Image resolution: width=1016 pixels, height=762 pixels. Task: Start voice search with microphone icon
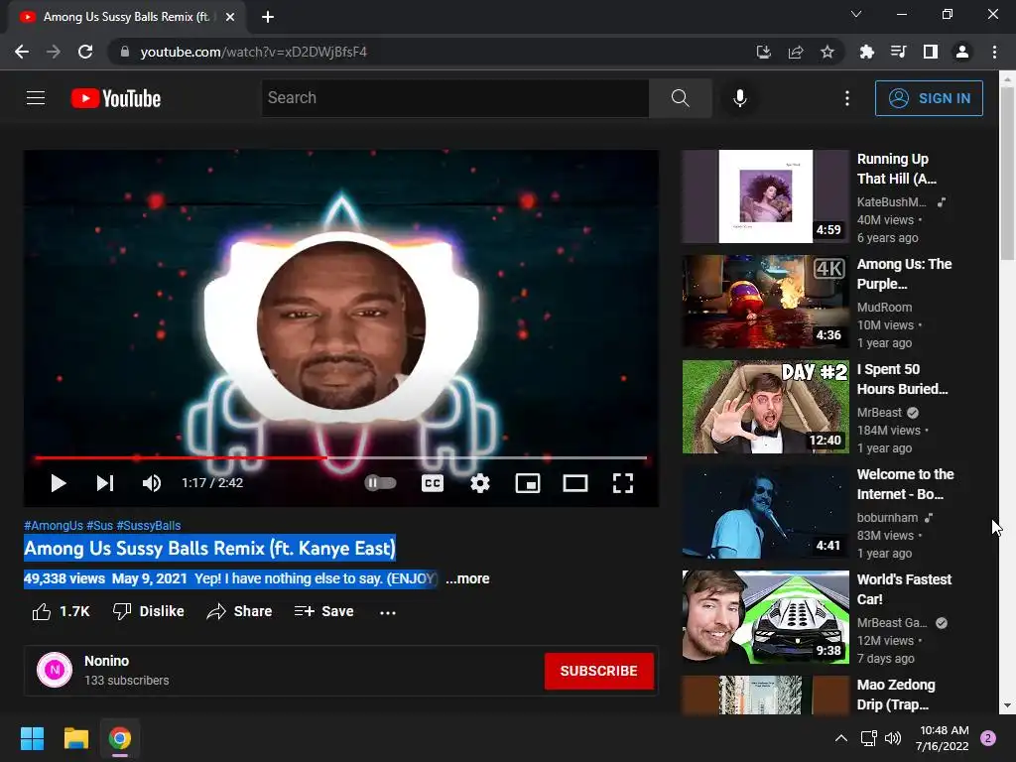740,98
